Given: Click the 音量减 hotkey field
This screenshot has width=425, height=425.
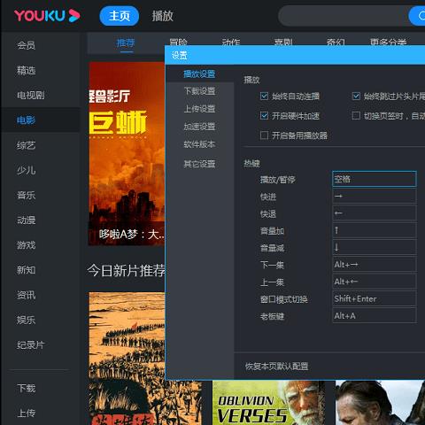Looking at the screenshot, I should (375, 247).
